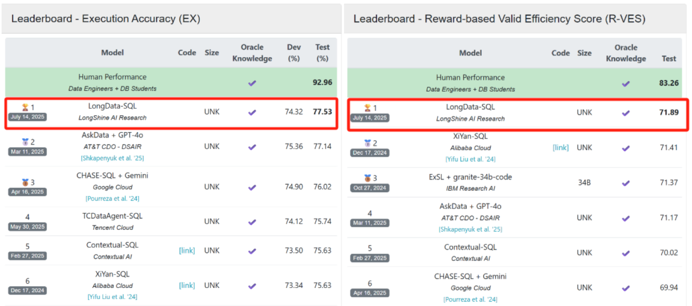The image size is (692, 306).
Task: Open Yifu Liu et al. '24 citation in R-VES table
Action: pos(471,159)
